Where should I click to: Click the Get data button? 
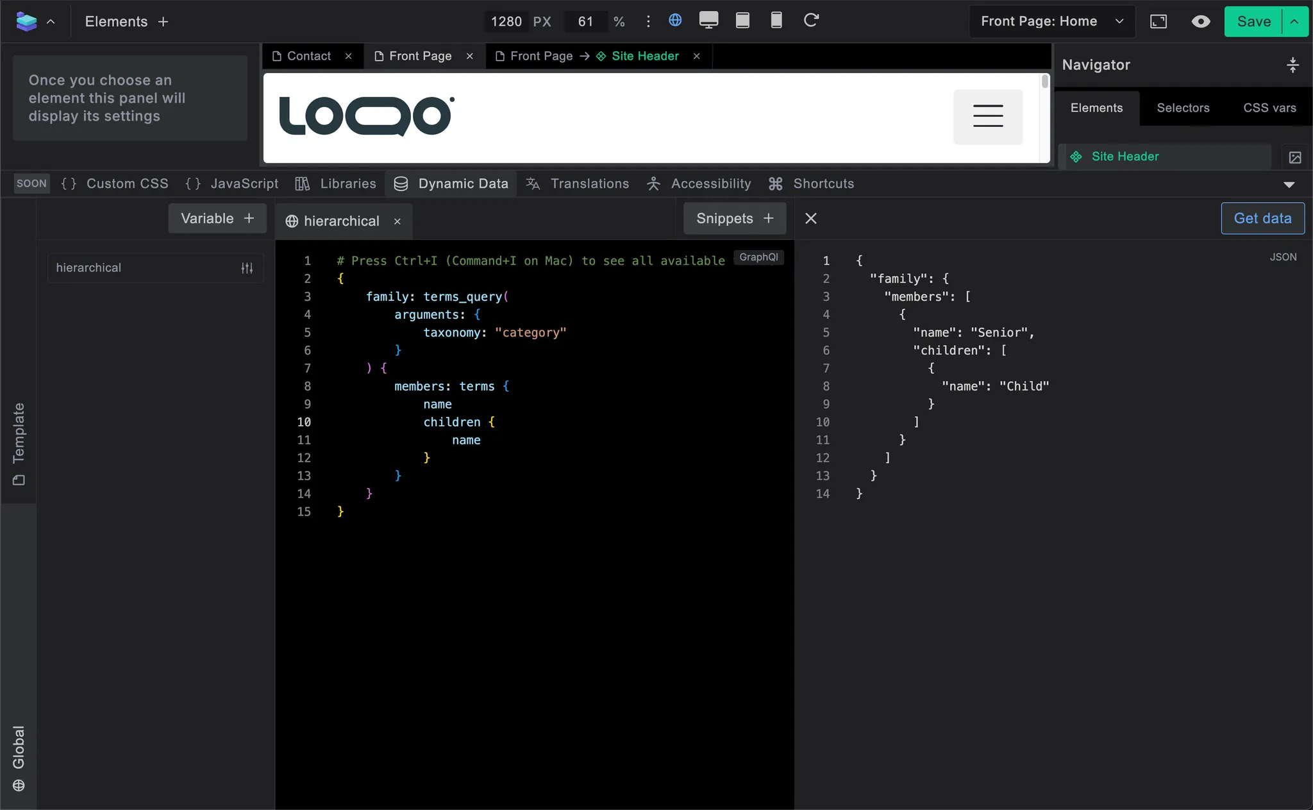(x=1262, y=219)
